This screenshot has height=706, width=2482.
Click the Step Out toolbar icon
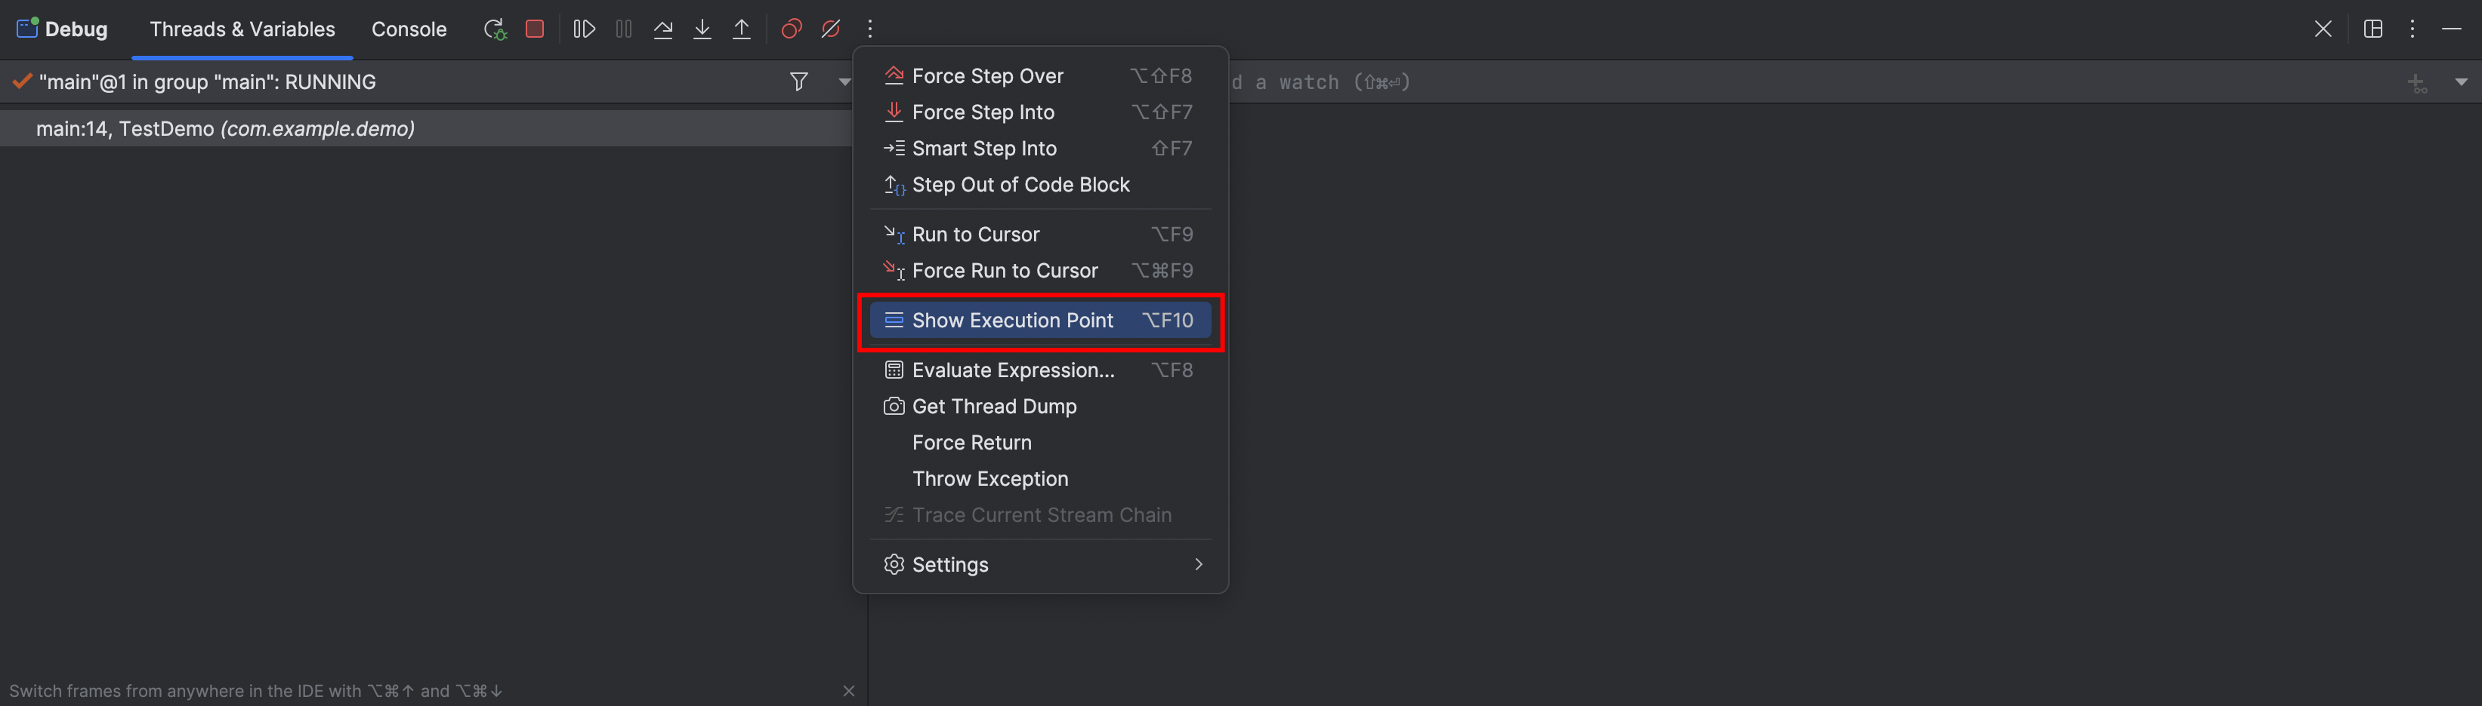click(742, 29)
